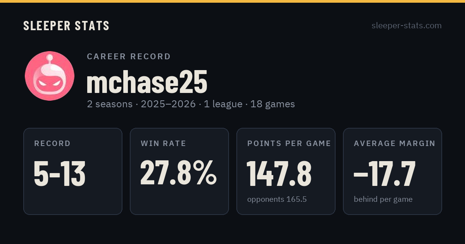This screenshot has width=465, height=244.
Task: Open the sleeper-stats.com link
Action: 406,26
